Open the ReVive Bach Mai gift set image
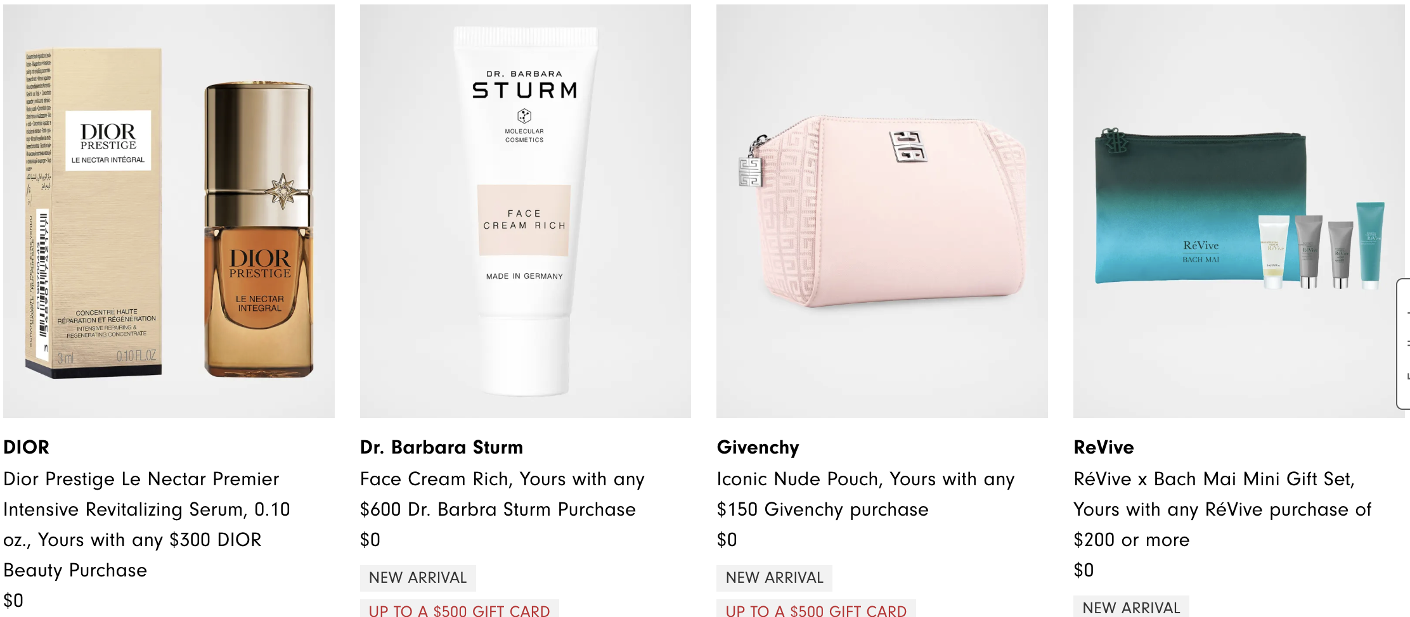 1239,211
